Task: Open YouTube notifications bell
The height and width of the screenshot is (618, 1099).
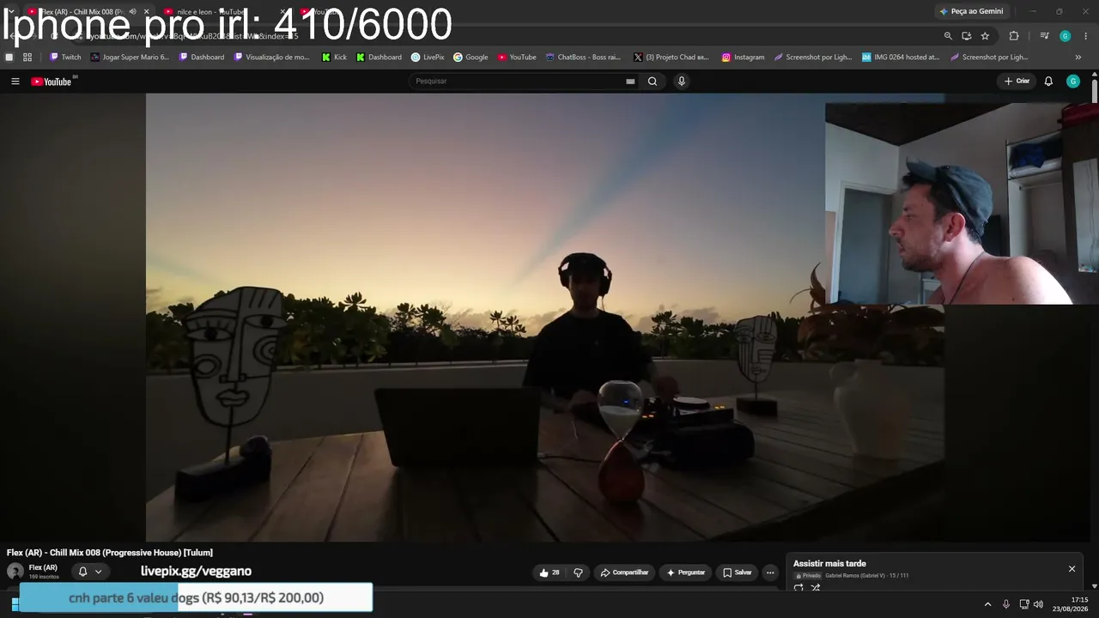Action: [1048, 82]
